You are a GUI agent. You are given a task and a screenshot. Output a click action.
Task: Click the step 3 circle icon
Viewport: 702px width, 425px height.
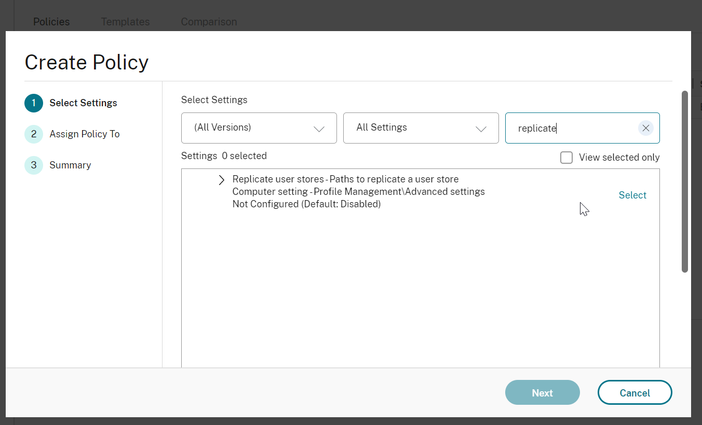pos(34,165)
